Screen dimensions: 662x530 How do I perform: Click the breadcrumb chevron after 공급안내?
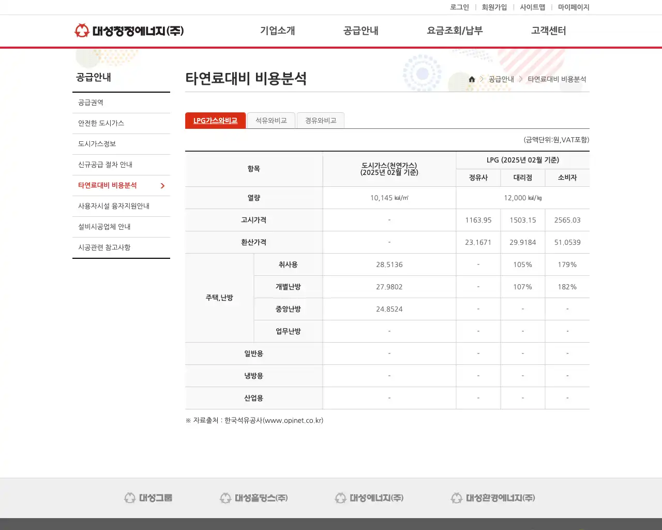pyautogui.click(x=520, y=79)
